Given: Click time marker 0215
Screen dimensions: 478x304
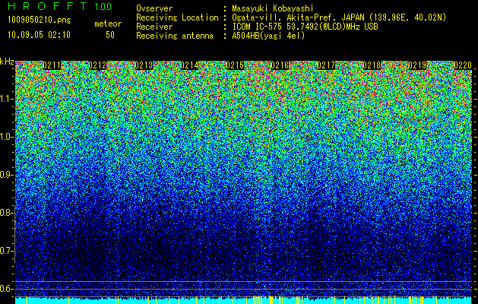Looking at the screenshot, I should pos(235,65).
